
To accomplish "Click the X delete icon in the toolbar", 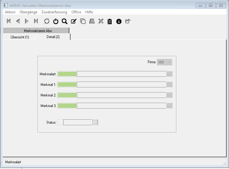I will tap(101, 21).
